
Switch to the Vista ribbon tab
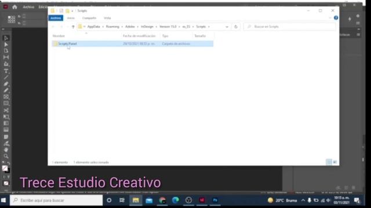[x=107, y=18]
